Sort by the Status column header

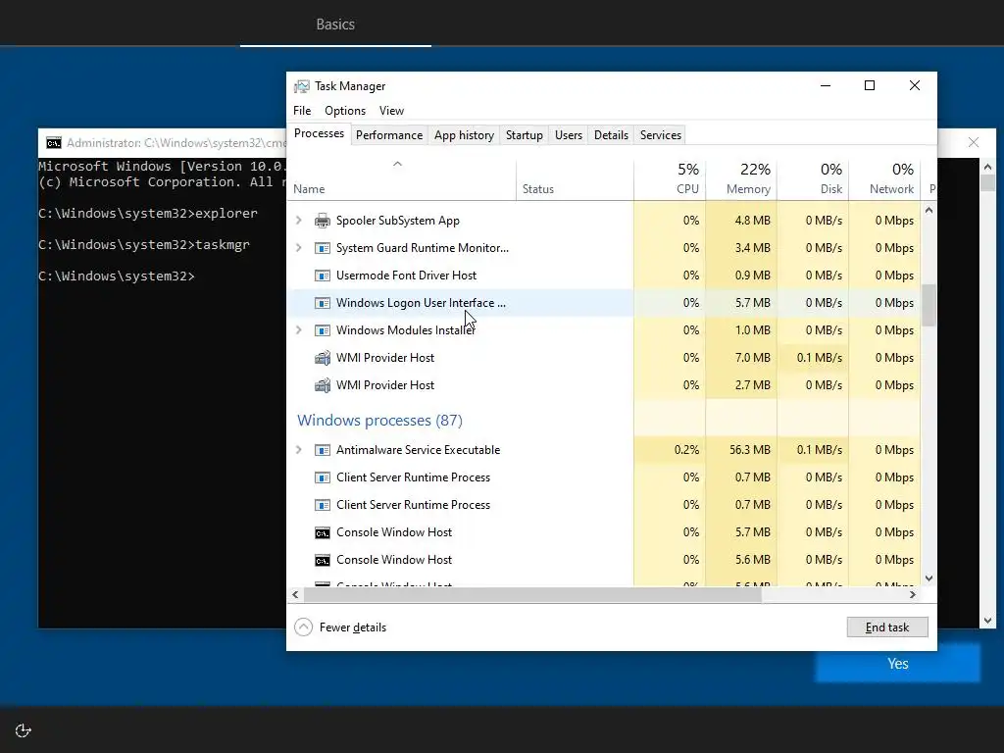point(575,178)
